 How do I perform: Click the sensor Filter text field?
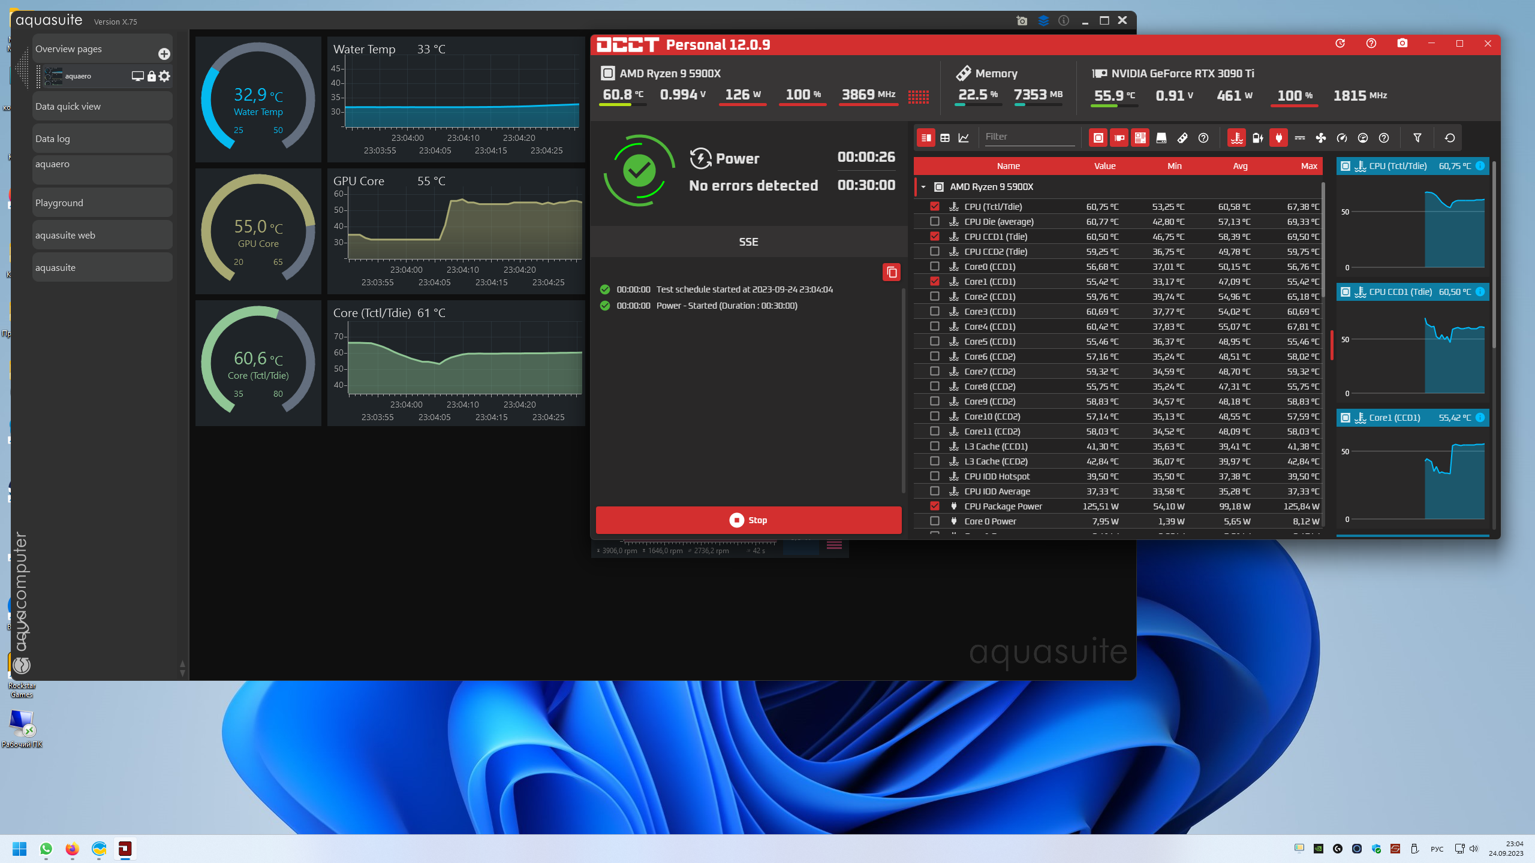(x=1028, y=137)
